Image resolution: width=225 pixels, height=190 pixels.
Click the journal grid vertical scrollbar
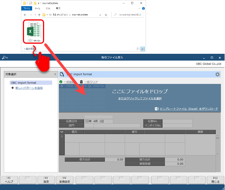(218, 145)
